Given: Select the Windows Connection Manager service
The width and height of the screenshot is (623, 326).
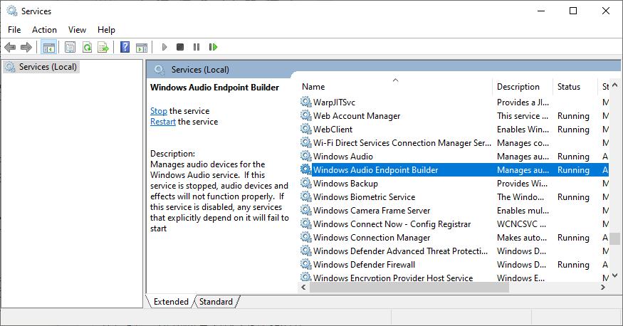Looking at the screenshot, I should (x=454, y=237).
